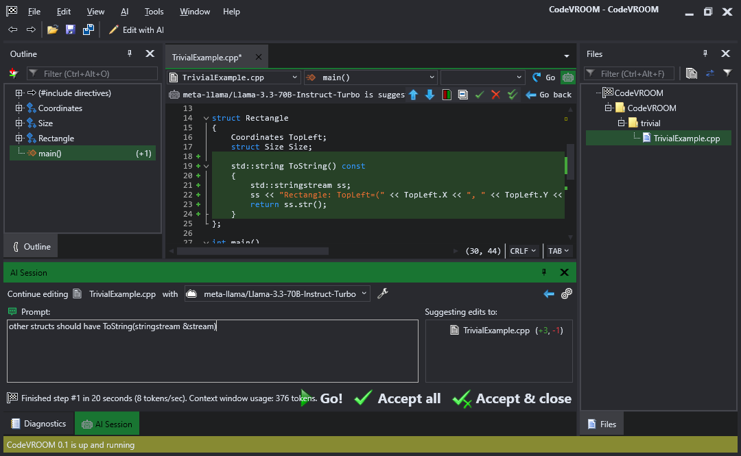The width and height of the screenshot is (741, 456).
Task: Open the meta-llama model selector dropdown
Action: coord(277,294)
